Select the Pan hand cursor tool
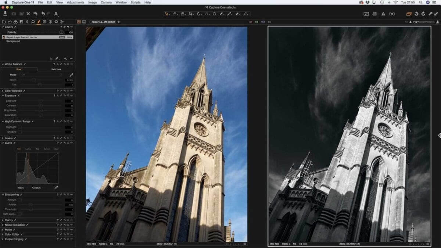This screenshot has height=248, width=441. (x=175, y=14)
